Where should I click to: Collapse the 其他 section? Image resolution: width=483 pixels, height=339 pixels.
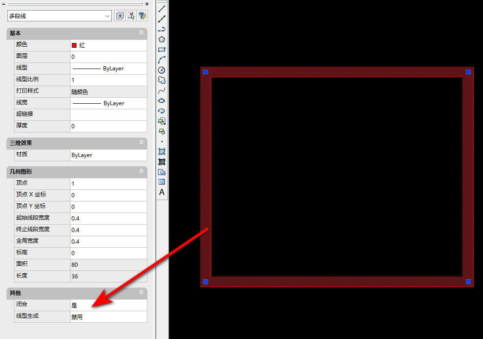(x=141, y=293)
